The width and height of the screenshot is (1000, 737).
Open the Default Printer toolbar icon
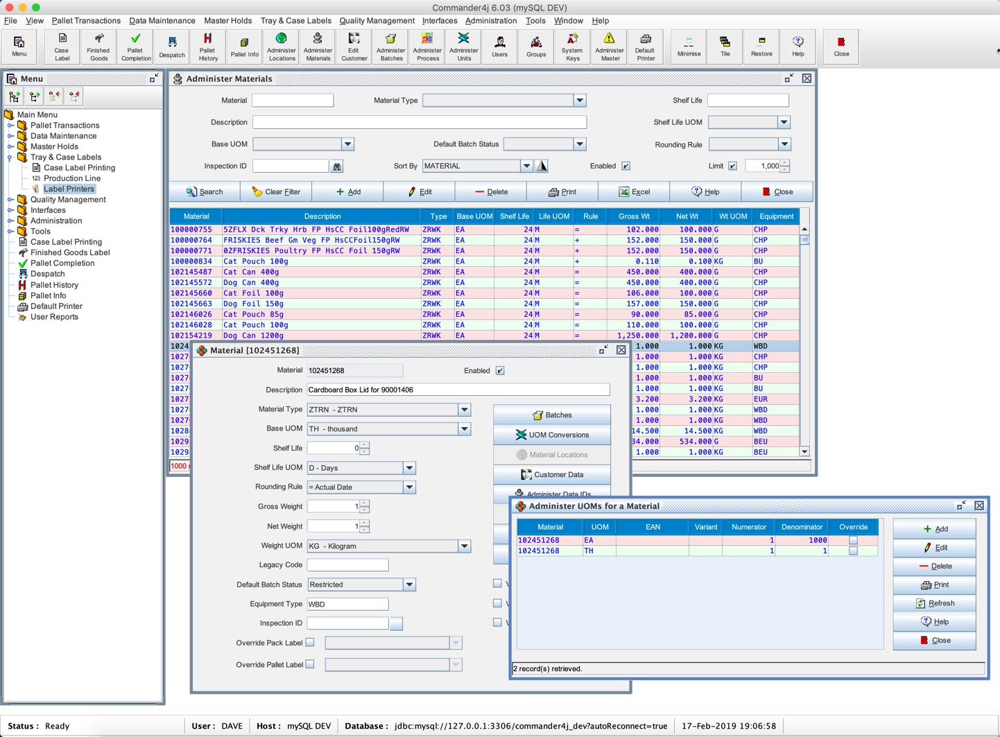[645, 46]
